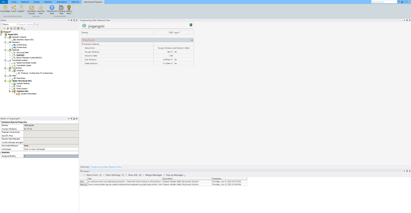Pin the Outline panel
411x213 pixels.
(x=71, y=20)
